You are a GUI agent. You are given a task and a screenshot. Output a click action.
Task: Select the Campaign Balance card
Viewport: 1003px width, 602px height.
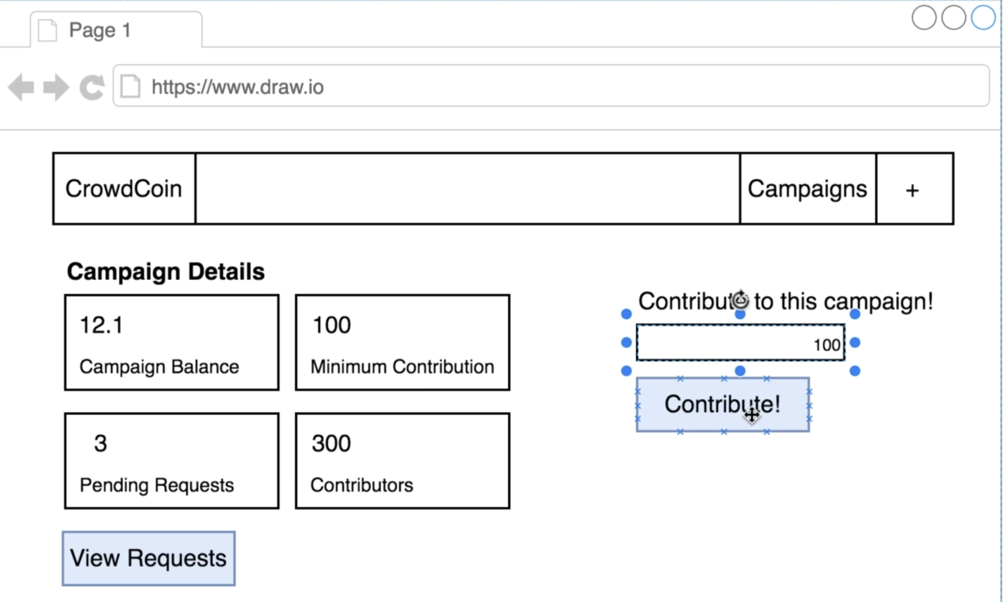172,343
